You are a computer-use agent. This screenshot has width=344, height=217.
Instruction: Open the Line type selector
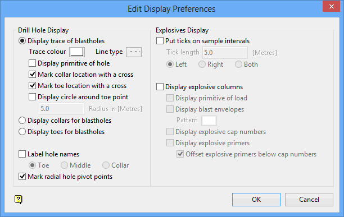click(134, 52)
